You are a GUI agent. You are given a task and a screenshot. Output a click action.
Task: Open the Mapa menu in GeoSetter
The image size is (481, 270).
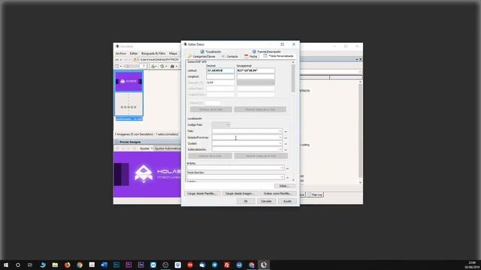point(173,53)
